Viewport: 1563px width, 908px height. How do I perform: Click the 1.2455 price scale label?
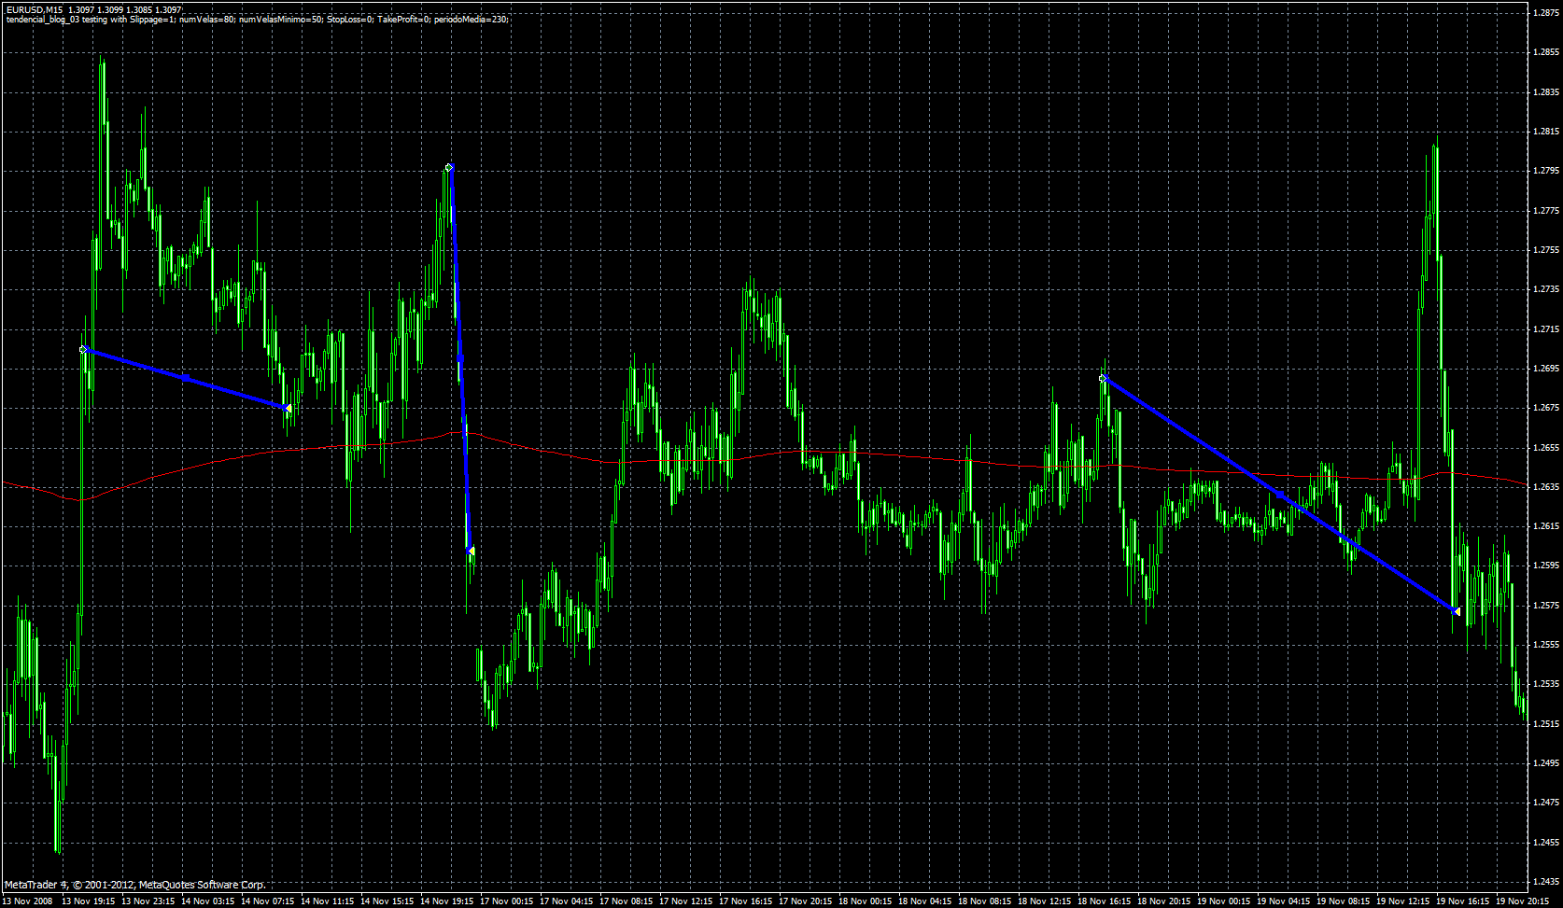pos(1547,842)
